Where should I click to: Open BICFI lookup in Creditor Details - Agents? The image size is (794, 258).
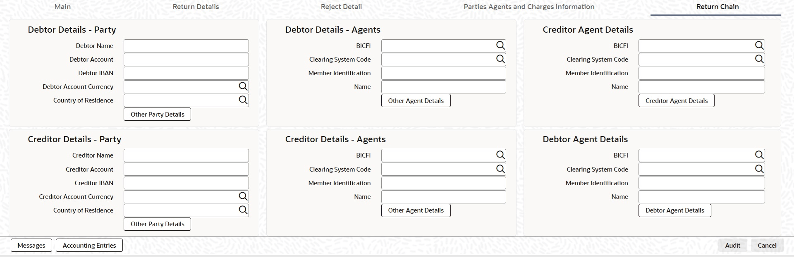(500, 155)
